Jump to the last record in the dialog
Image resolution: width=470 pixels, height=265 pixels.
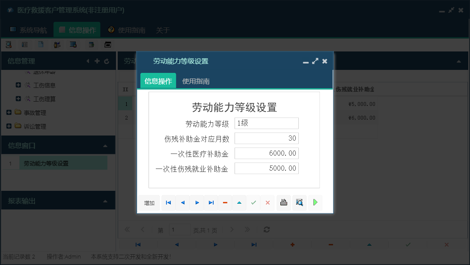coord(211,202)
